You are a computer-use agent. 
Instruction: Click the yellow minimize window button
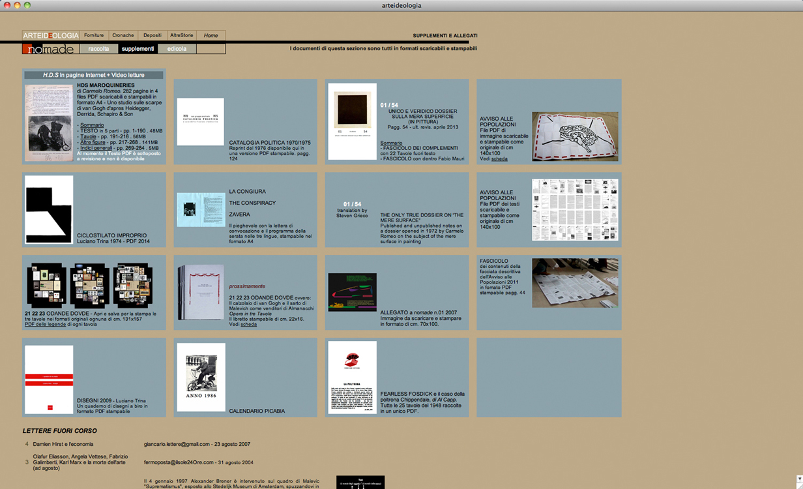(17, 5)
